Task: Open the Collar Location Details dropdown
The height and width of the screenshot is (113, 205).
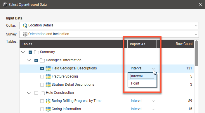Action: tap(109, 26)
